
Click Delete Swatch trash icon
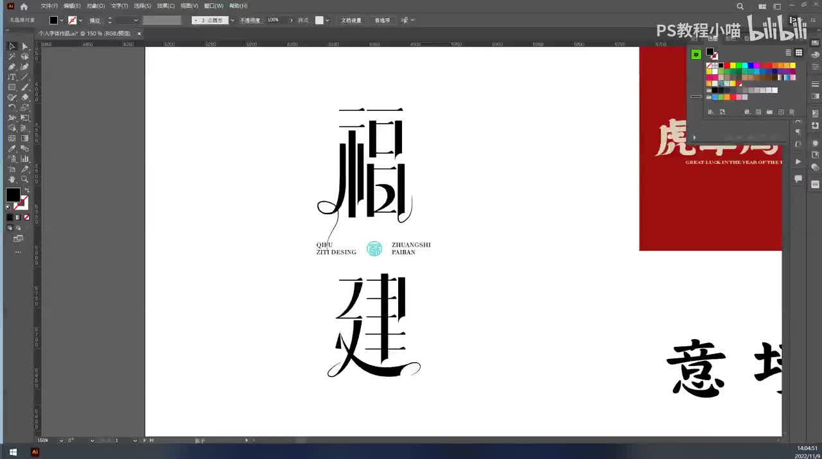[x=792, y=112]
